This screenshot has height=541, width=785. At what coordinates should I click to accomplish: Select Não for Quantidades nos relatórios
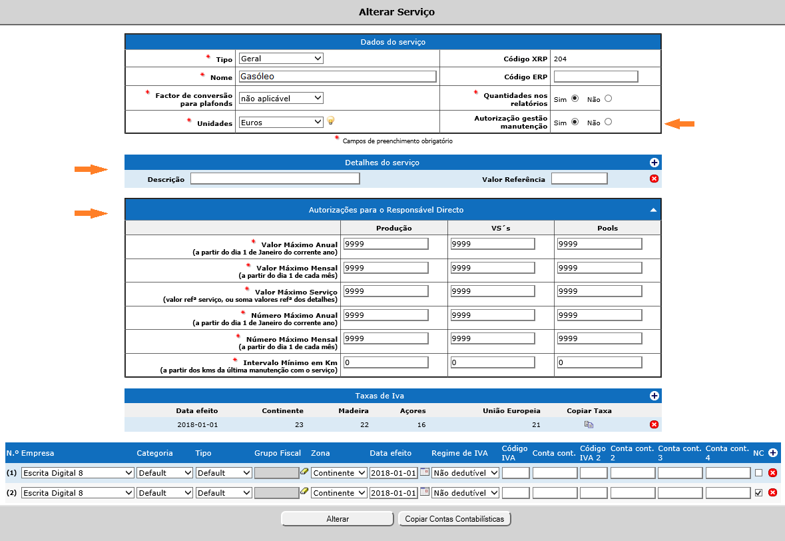pos(608,99)
